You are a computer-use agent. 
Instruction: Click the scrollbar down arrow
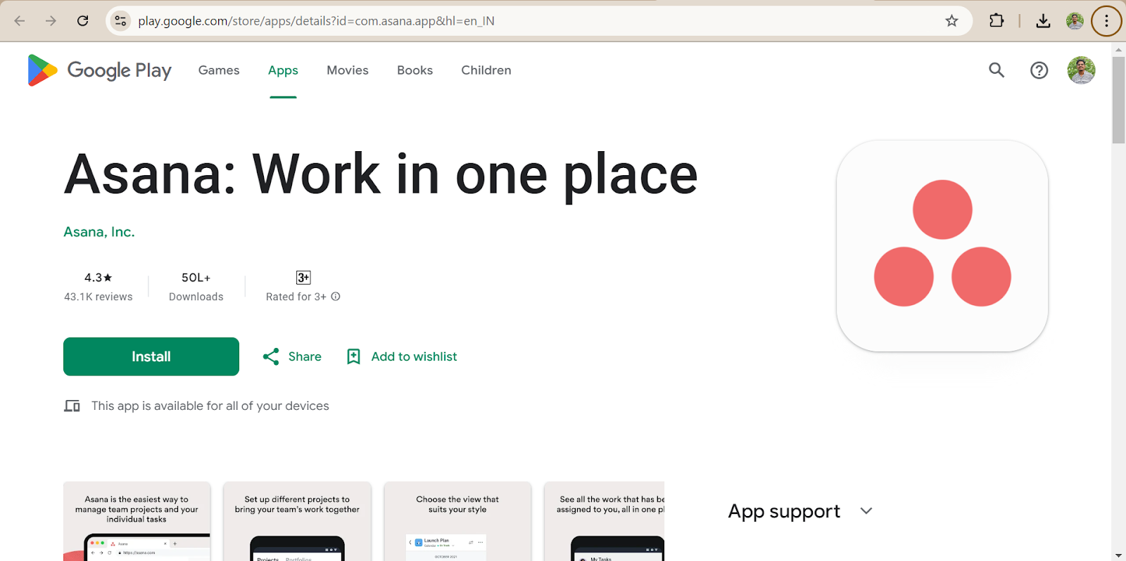pos(1118,555)
